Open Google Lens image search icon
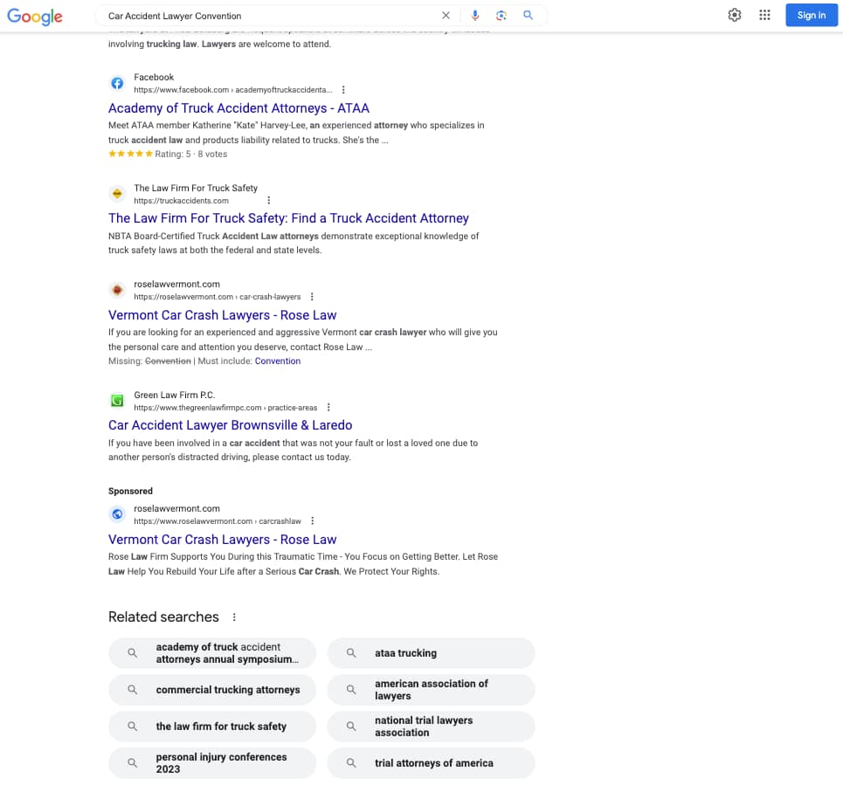Screen dimensions: 843x792 tap(501, 16)
